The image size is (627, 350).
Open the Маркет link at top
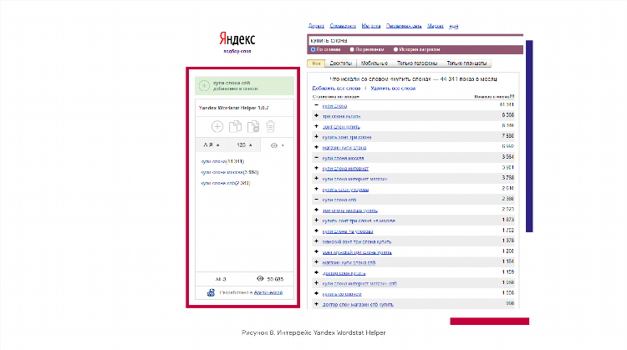436,26
